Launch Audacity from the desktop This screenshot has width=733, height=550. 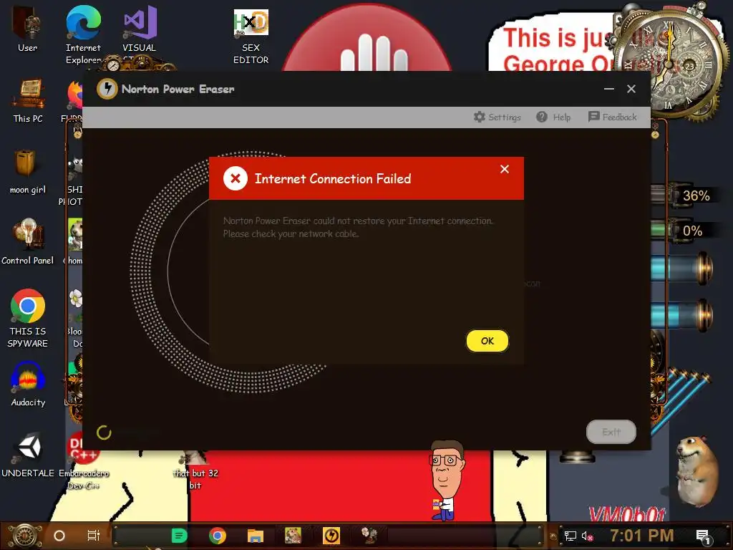click(x=28, y=385)
